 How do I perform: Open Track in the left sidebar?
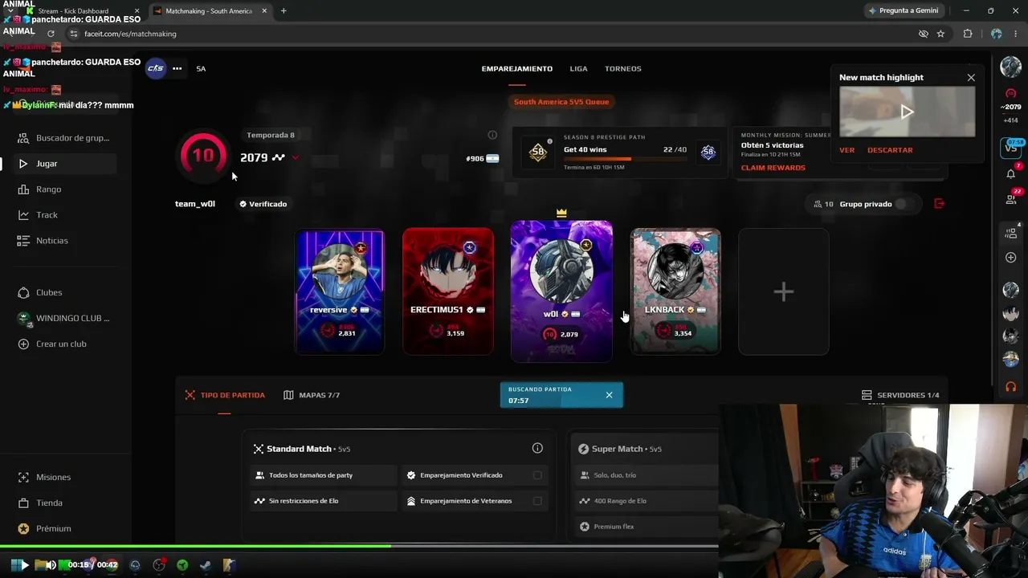66,215
